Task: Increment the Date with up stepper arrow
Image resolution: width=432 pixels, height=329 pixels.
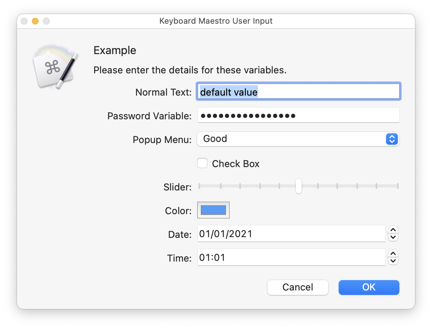Action: tap(393, 230)
